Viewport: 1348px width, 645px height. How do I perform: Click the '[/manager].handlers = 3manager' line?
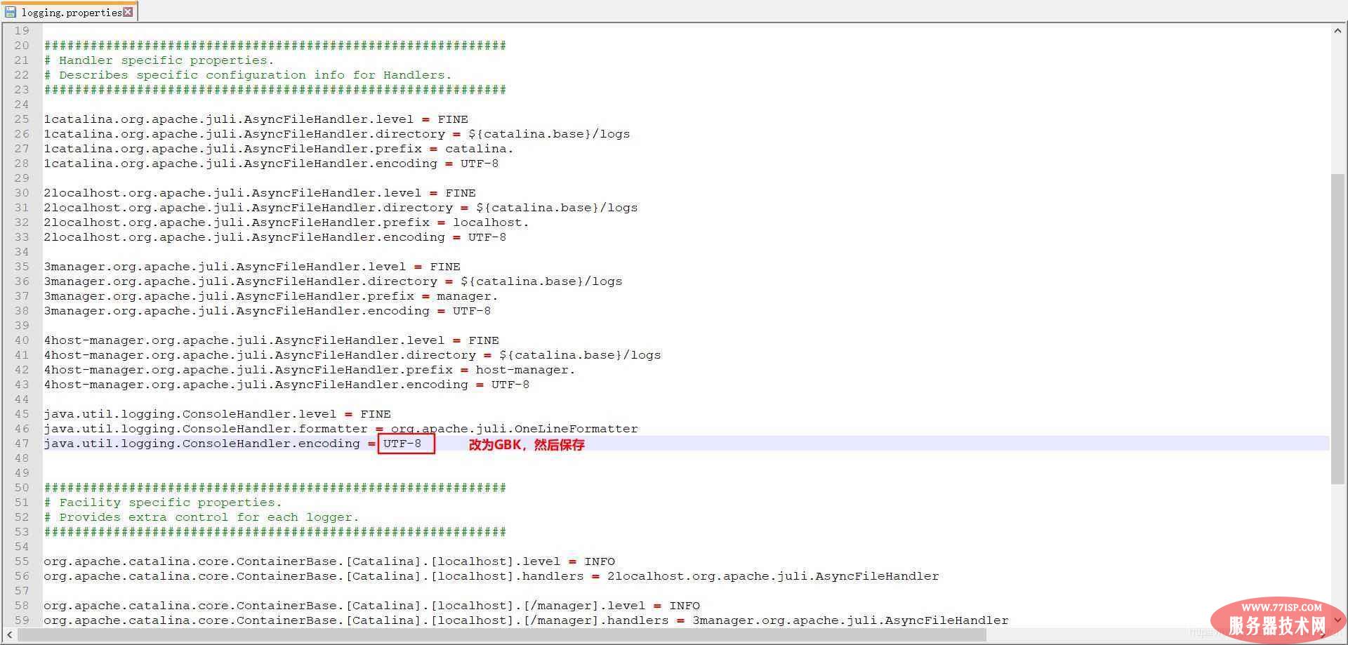526,620
